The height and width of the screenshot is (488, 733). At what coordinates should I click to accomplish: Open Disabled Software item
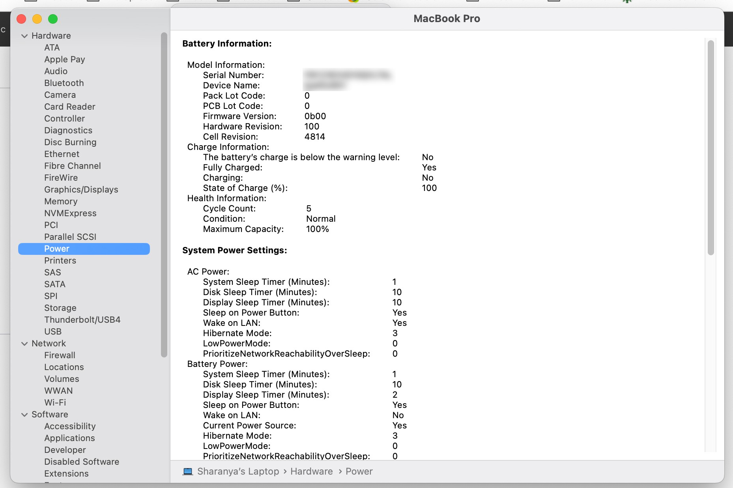coord(82,462)
